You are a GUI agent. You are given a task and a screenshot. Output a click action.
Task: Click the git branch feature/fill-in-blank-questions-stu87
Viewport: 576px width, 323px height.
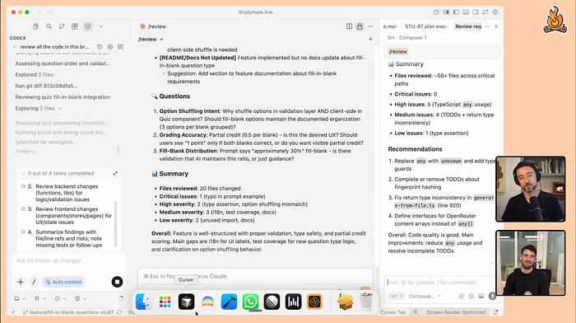[x=68, y=312]
